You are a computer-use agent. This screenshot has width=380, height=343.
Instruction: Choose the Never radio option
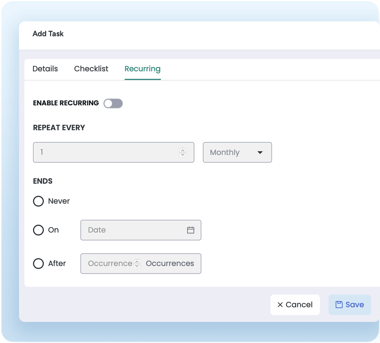pos(38,201)
